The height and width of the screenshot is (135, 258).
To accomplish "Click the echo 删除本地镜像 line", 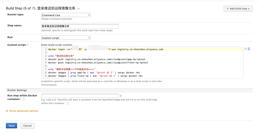I will click(x=71, y=69).
